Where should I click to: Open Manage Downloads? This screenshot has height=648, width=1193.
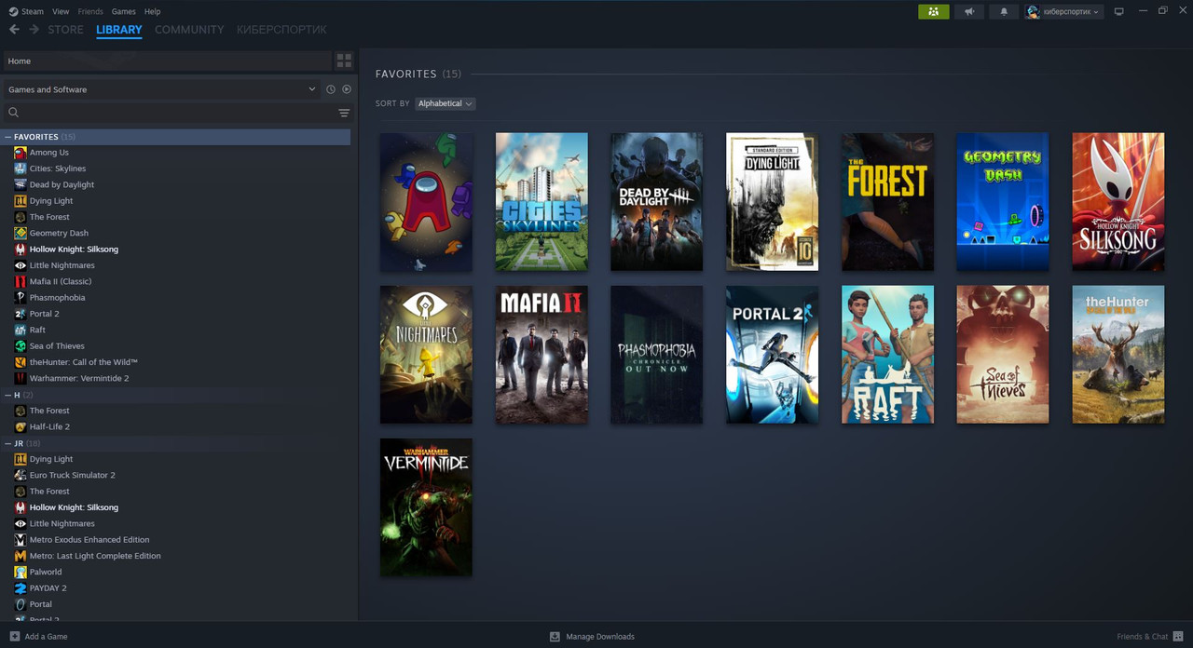coord(600,637)
